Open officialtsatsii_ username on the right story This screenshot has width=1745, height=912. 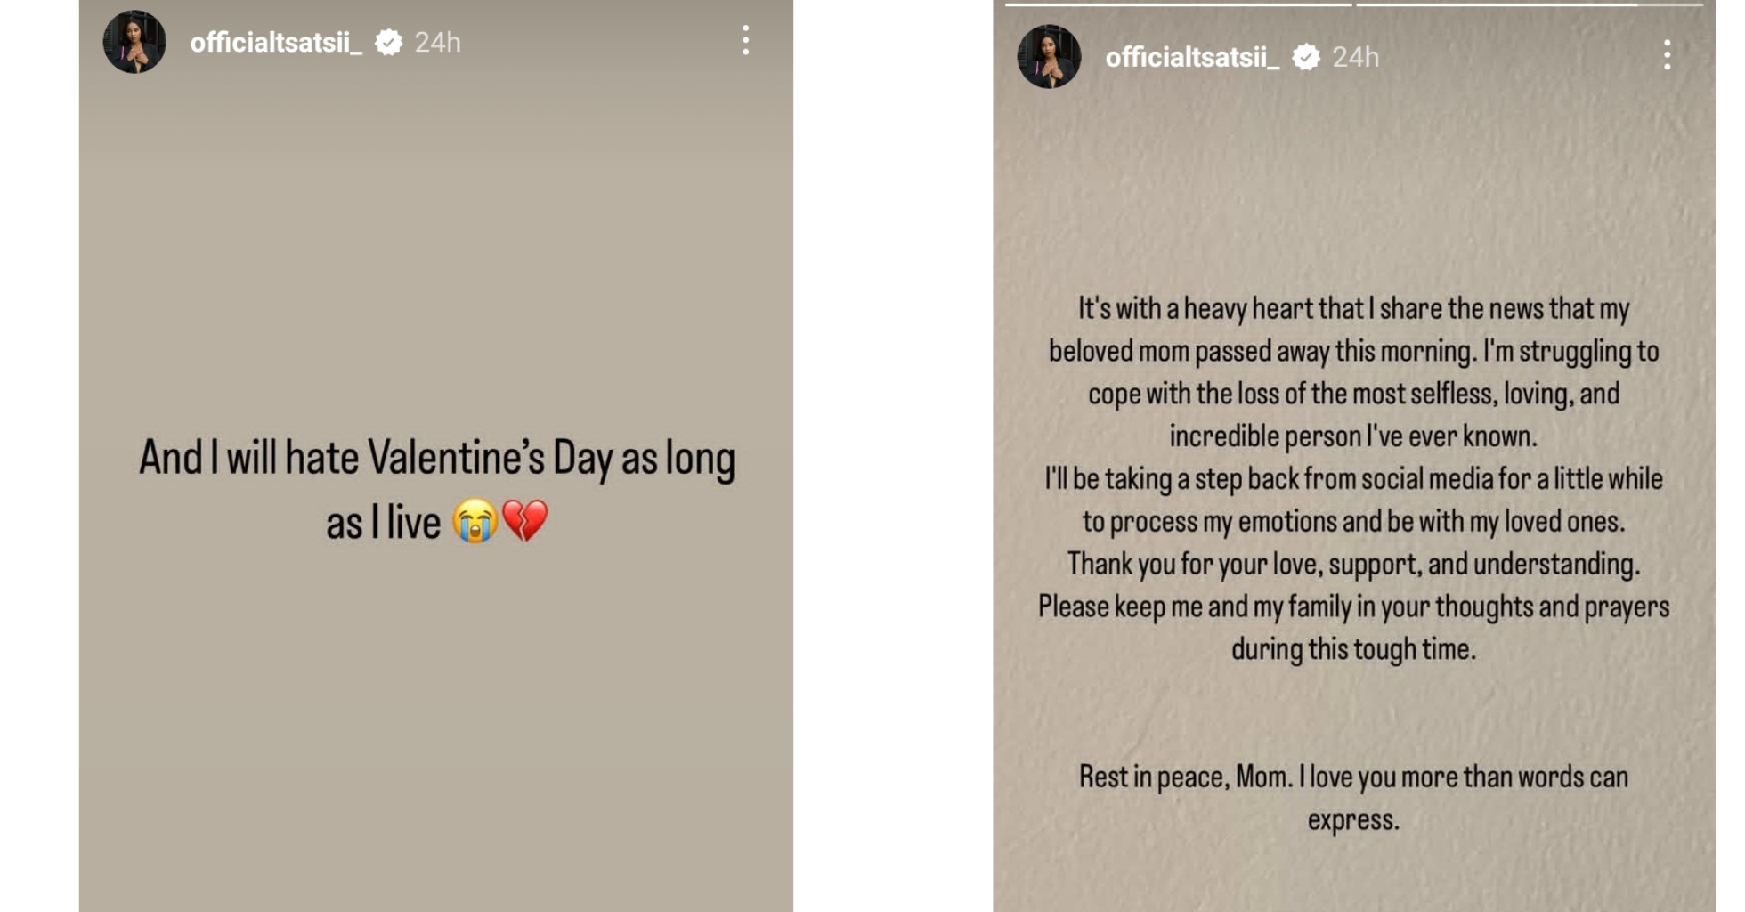tap(1192, 57)
